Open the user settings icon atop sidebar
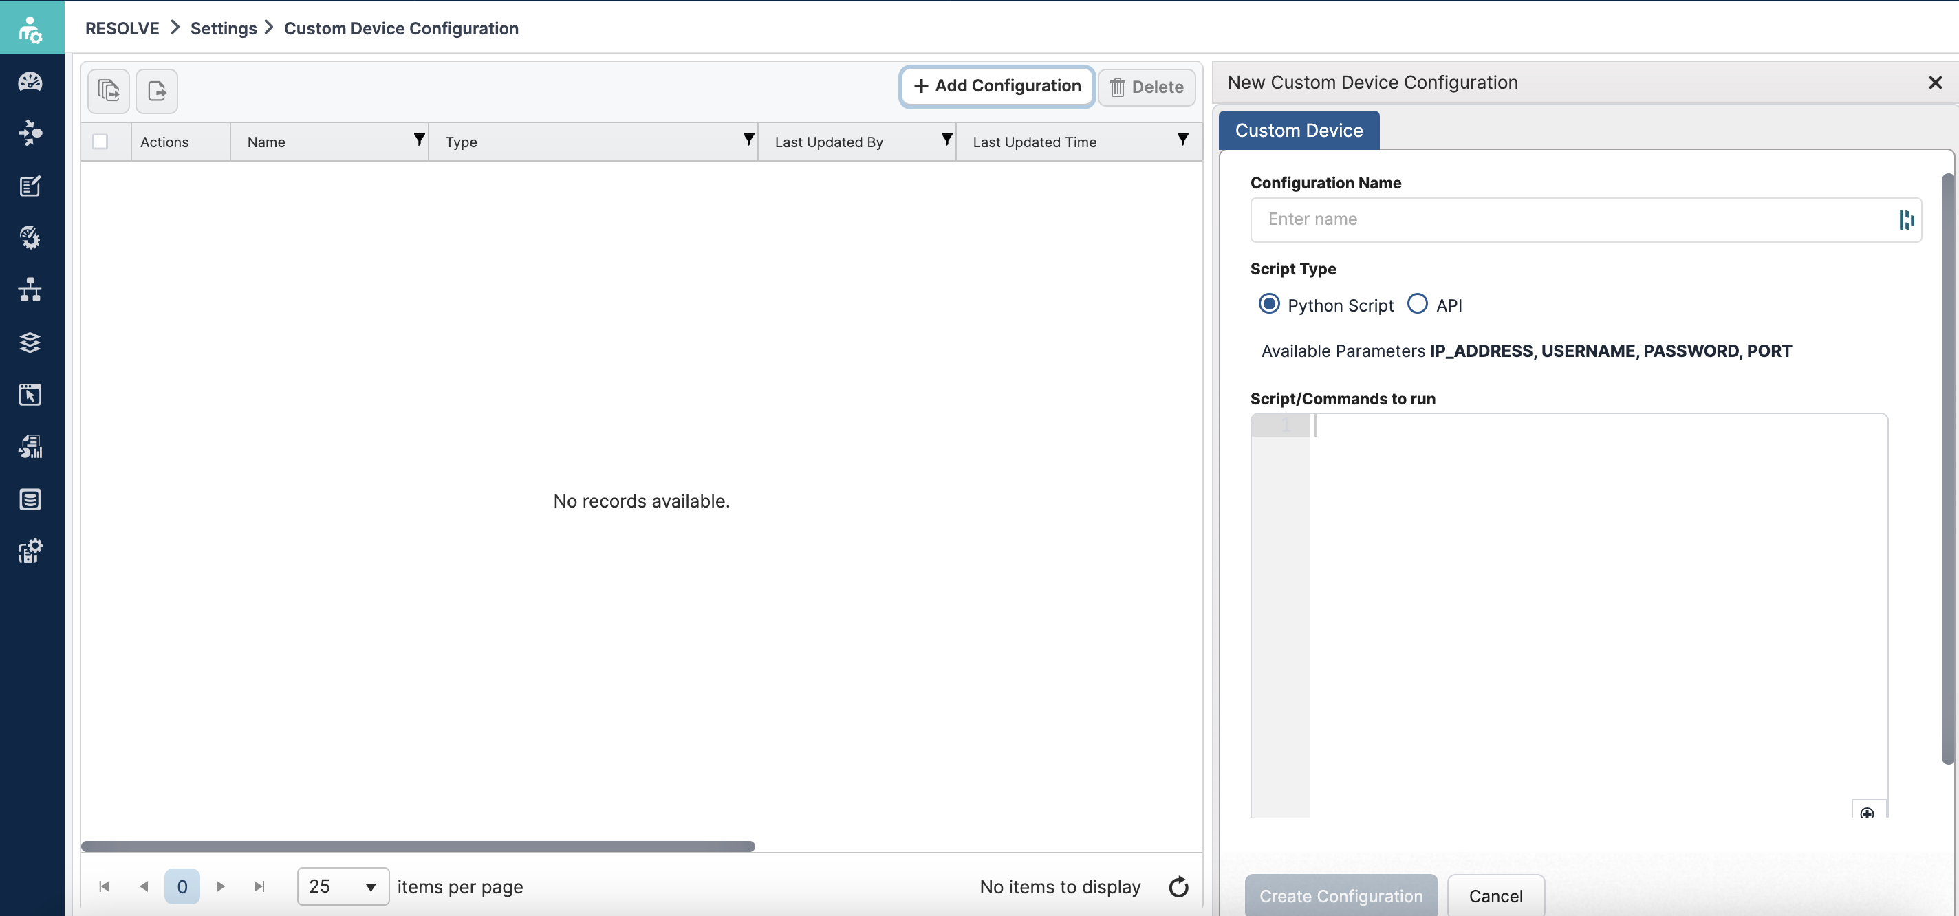This screenshot has width=1959, height=916. coord(30,29)
